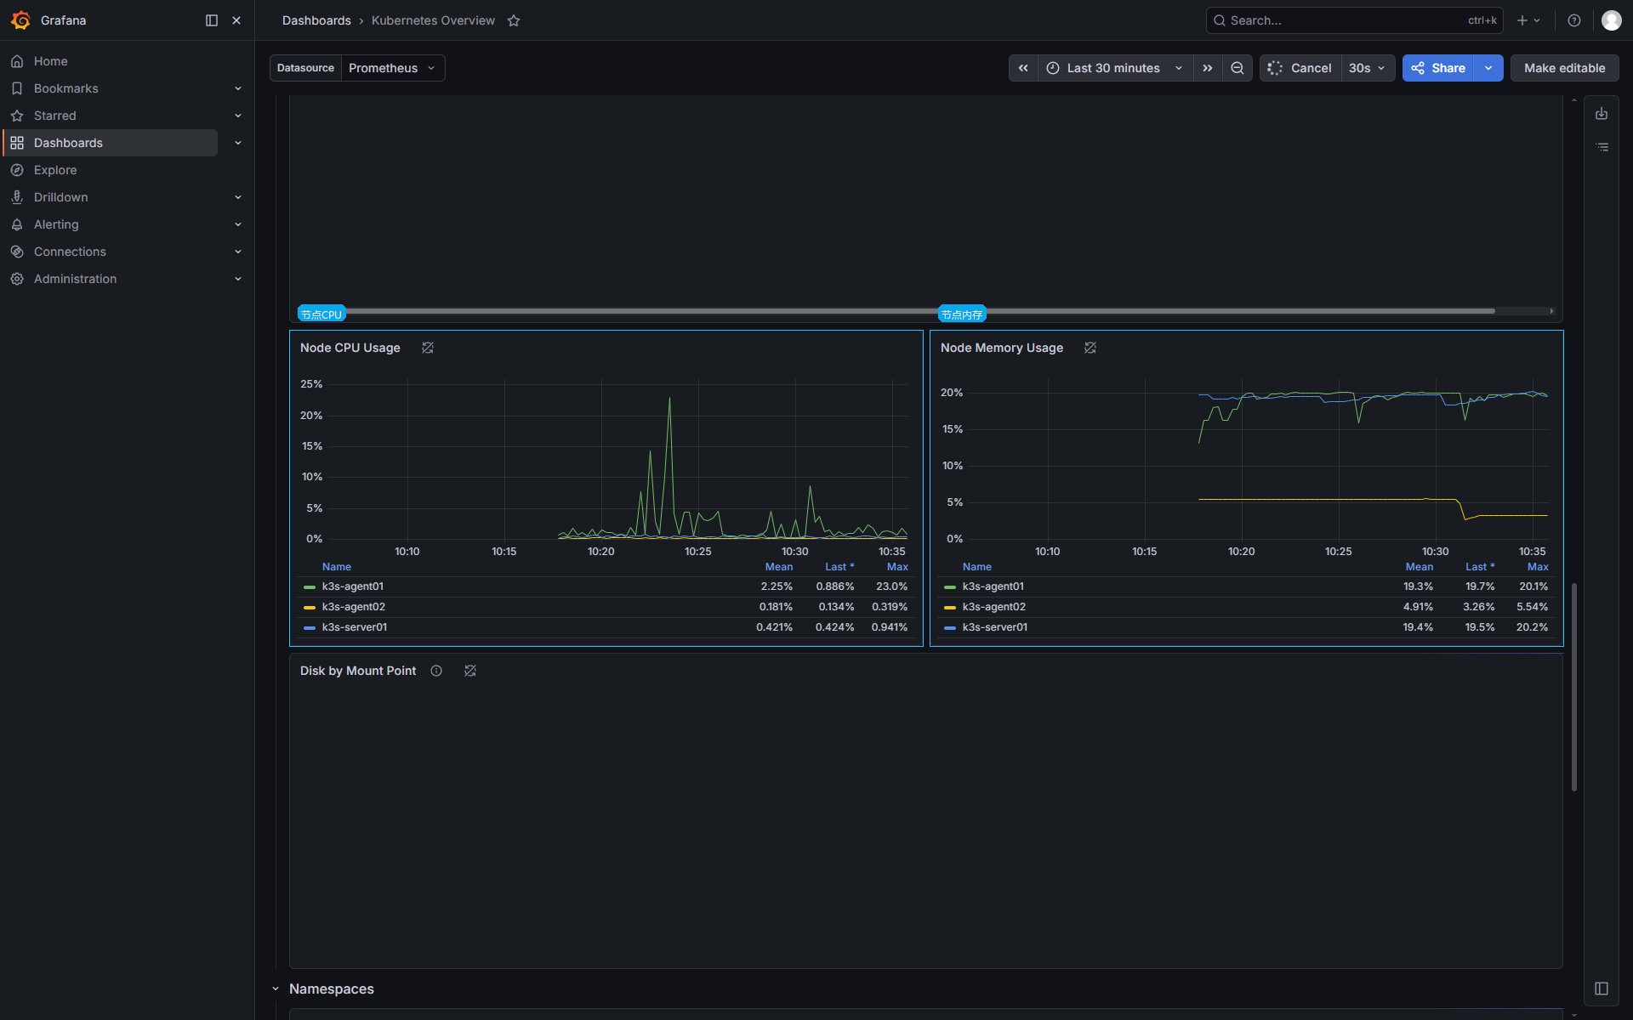Screen dimensions: 1633x1020
Task: Open Explore in sidebar
Action: (x=55, y=170)
